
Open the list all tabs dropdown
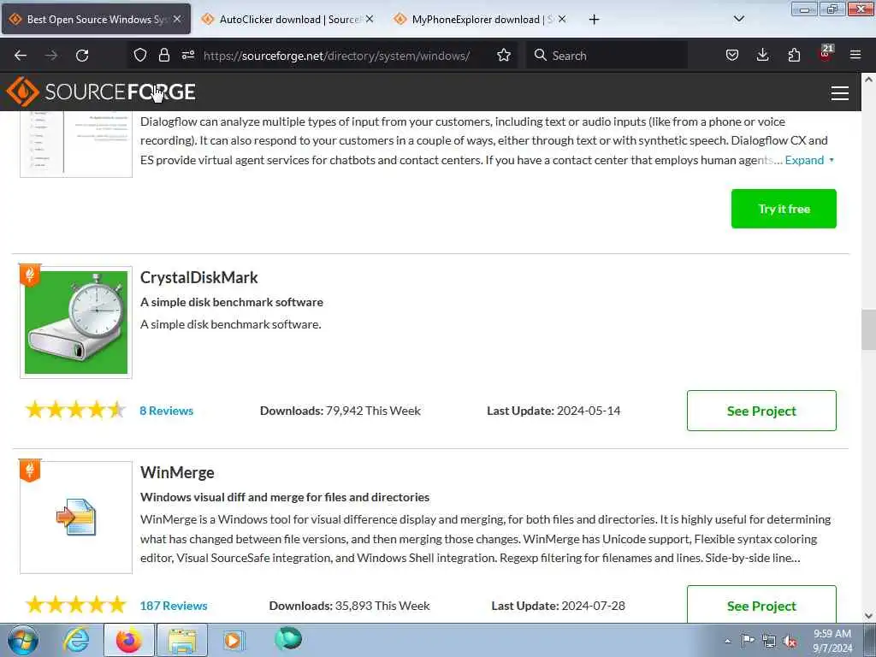pos(738,19)
